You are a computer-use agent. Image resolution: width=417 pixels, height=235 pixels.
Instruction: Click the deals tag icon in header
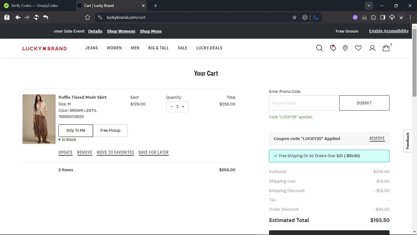point(333,48)
